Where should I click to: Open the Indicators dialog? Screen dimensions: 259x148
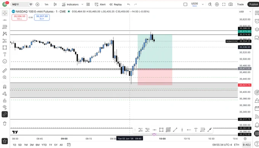[70, 5]
